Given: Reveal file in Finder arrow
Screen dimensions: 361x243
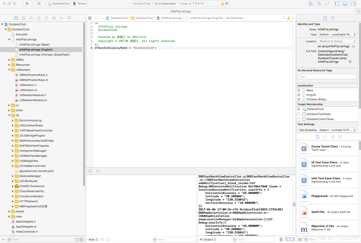Looking at the screenshot, I should pos(350,62).
